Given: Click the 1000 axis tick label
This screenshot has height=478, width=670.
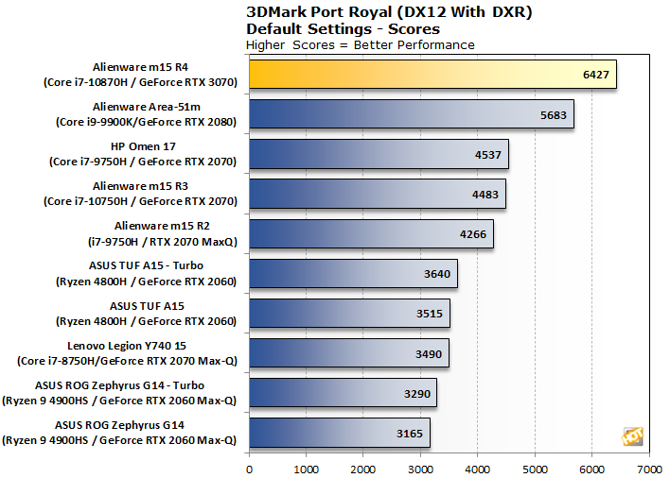Looking at the screenshot, I should coord(306,469).
